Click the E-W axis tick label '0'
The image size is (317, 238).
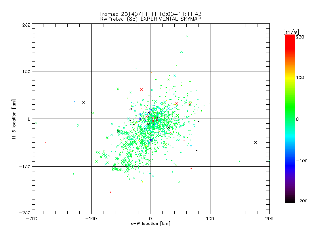pos(151,219)
